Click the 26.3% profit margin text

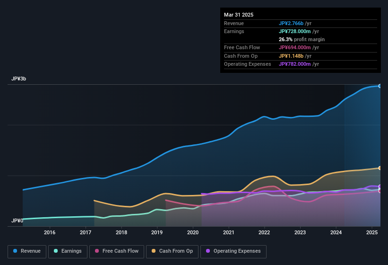pos(302,39)
